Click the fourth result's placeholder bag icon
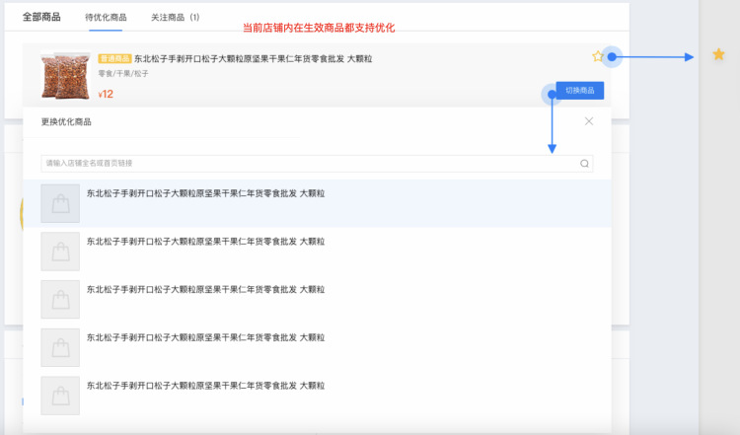The width and height of the screenshot is (740, 435). pos(60,347)
